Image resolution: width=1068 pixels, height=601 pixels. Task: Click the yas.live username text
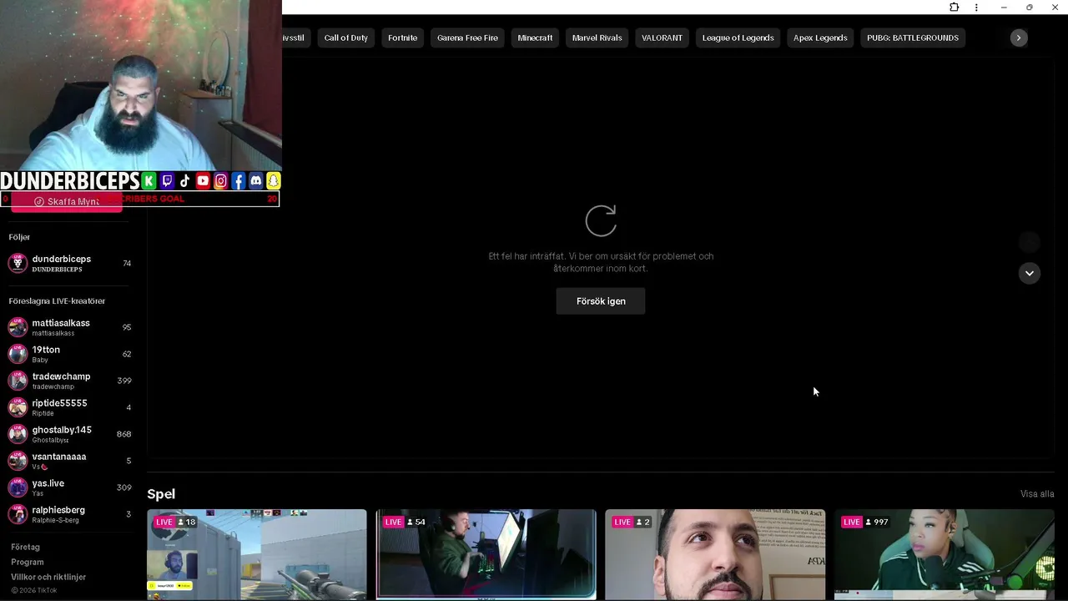(48, 483)
